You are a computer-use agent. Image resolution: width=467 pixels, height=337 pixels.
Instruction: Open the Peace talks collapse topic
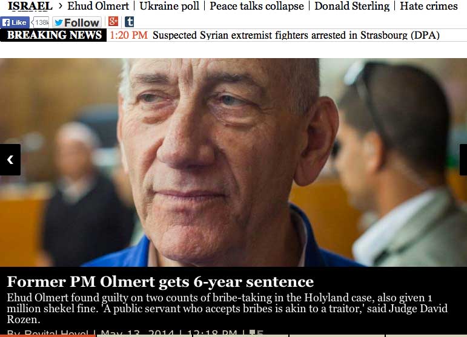(257, 6)
